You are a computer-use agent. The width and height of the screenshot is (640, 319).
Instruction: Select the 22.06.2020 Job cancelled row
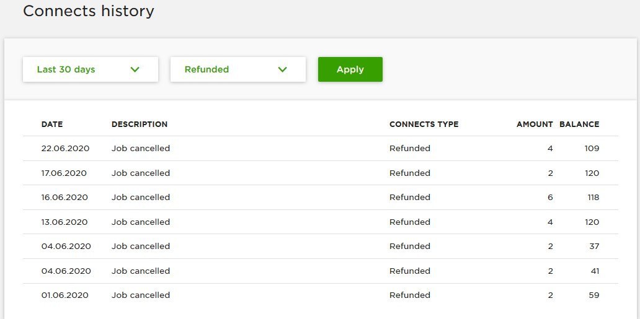coord(321,149)
